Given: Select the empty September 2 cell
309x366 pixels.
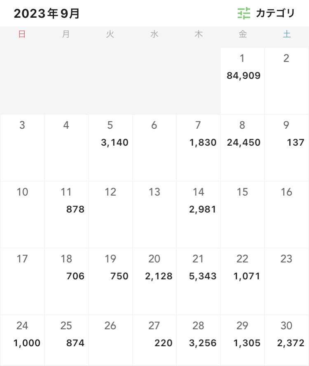Looking at the screenshot, I should coord(287,81).
